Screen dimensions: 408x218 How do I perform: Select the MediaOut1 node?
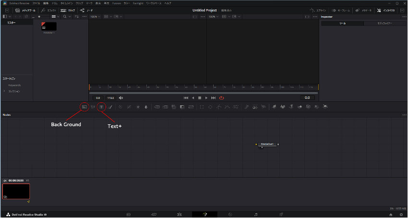coord(267,143)
